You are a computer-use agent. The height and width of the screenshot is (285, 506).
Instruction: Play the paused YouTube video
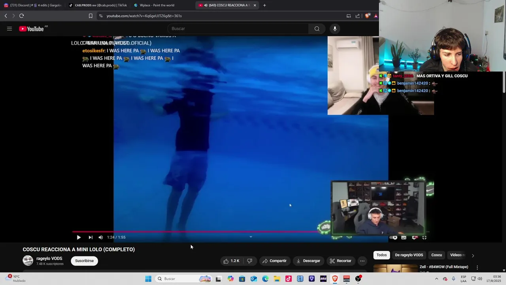[79, 237]
